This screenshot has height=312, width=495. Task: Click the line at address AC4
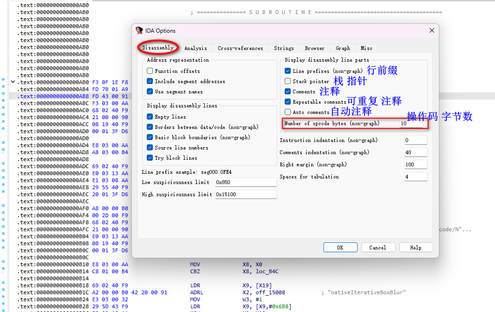[72, 117]
